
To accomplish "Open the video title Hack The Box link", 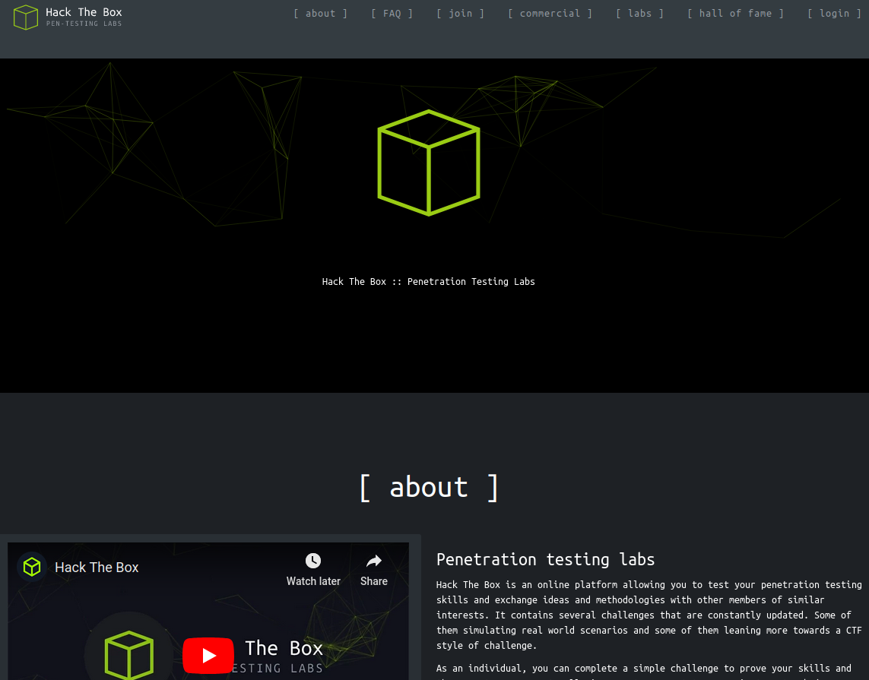I will pyautogui.click(x=97, y=567).
